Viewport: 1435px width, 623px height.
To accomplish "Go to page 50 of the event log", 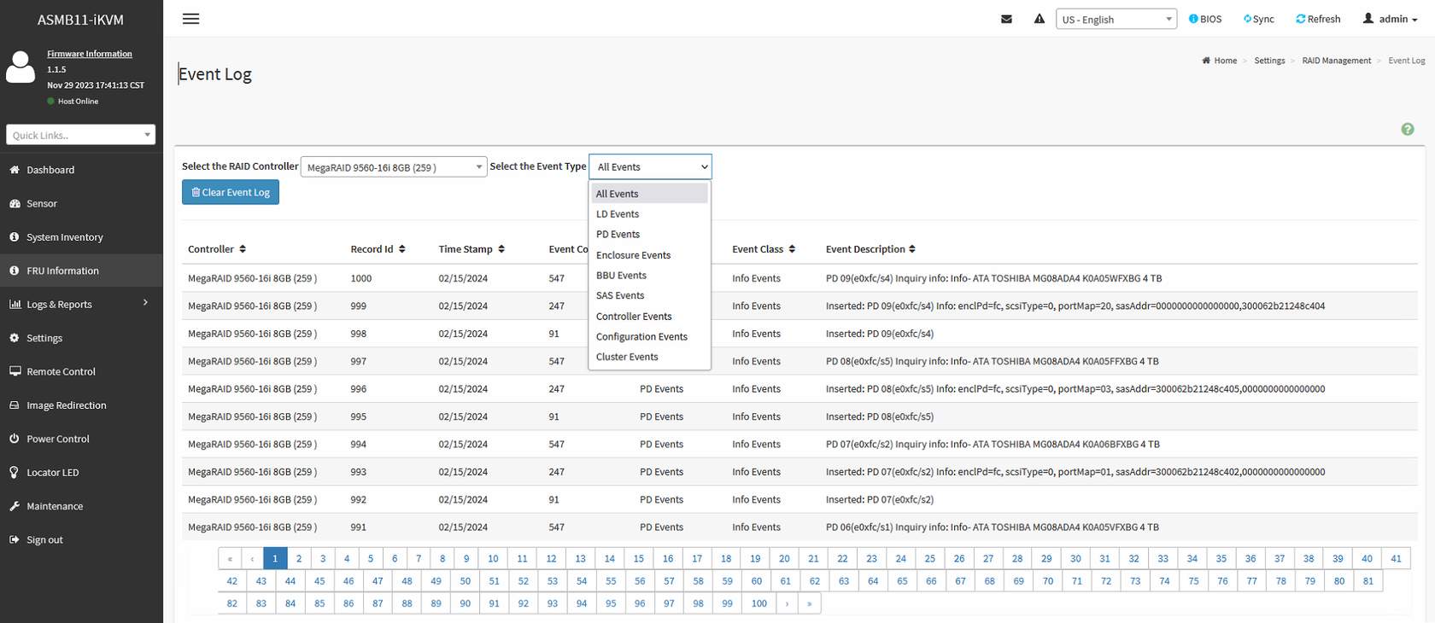I will point(465,581).
